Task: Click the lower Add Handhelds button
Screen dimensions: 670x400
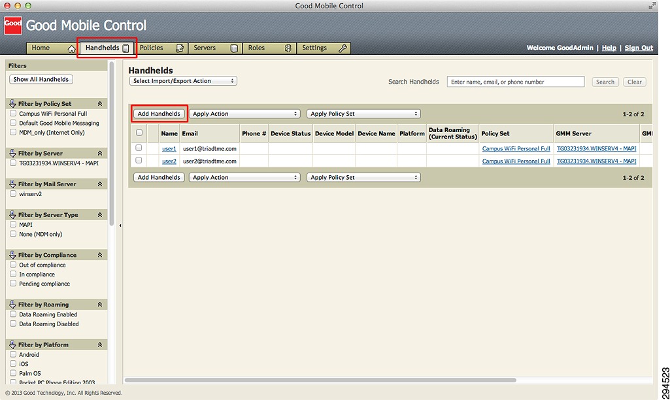Action: pos(159,178)
